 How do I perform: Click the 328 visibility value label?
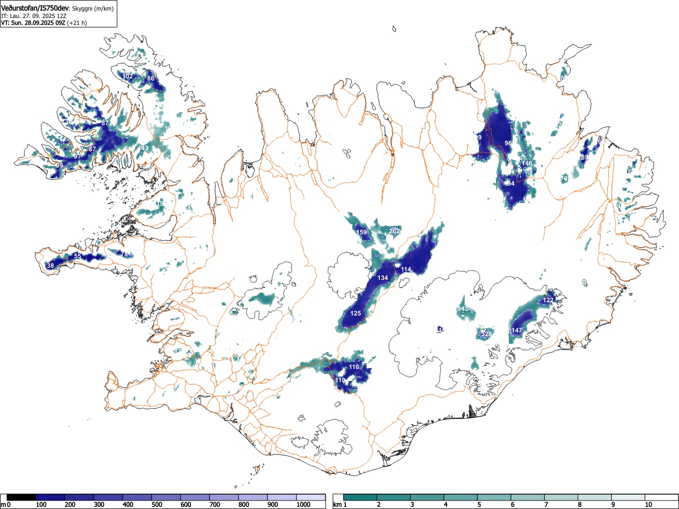point(486,334)
